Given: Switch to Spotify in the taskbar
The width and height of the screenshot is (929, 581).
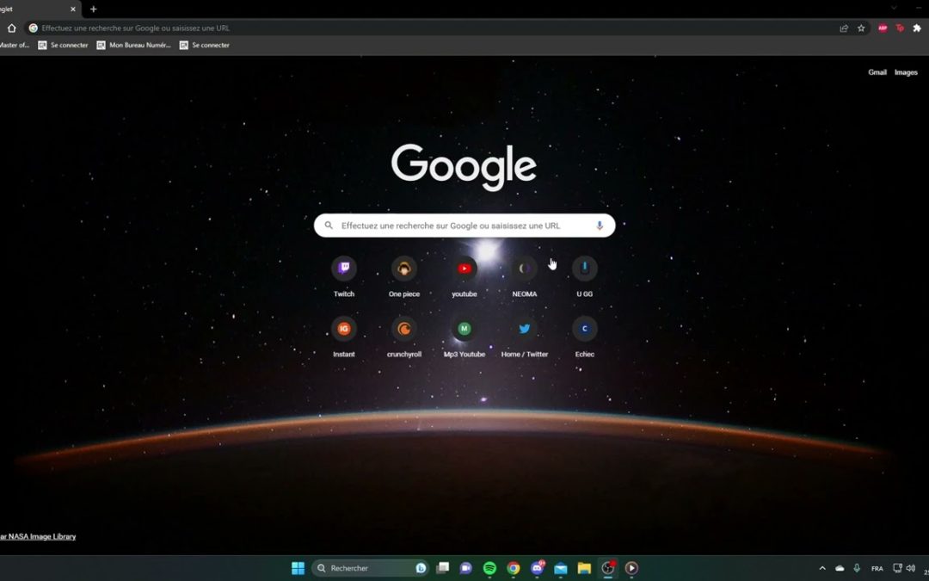Looking at the screenshot, I should click(489, 568).
